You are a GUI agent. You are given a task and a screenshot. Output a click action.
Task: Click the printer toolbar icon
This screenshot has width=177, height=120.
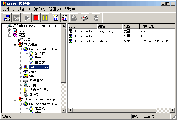pyautogui.click(x=85, y=18)
